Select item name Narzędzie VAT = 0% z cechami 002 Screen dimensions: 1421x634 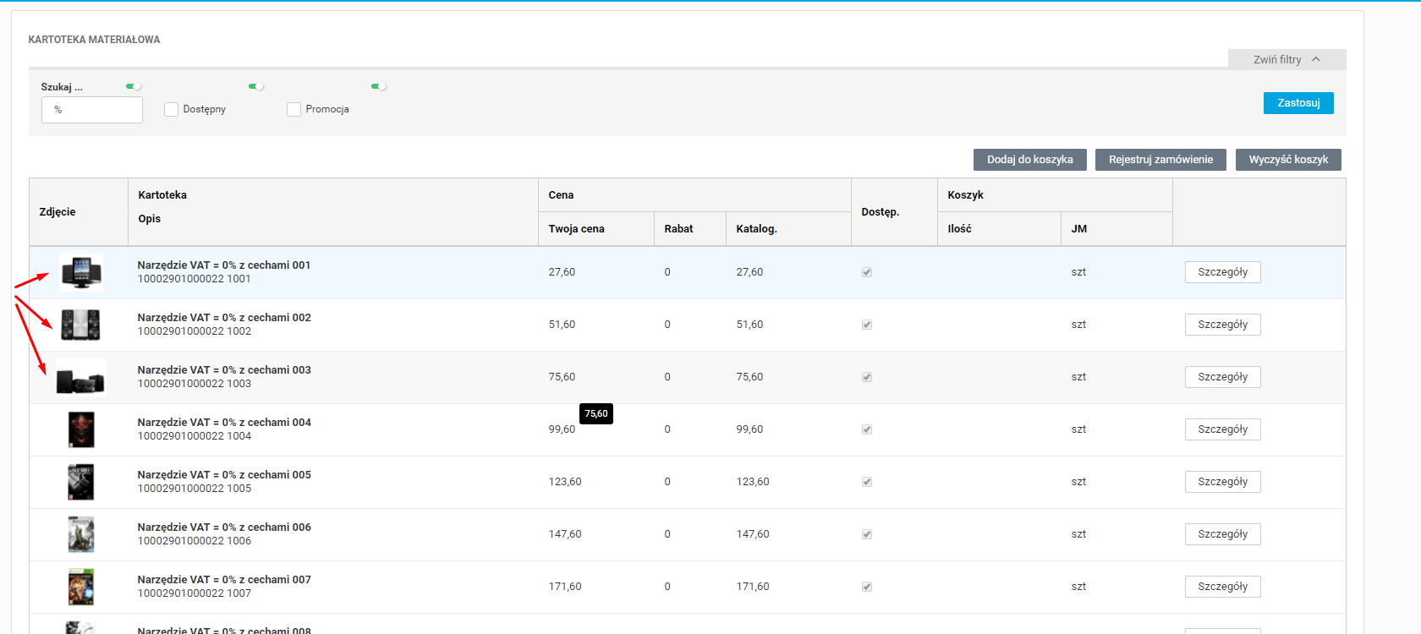(224, 318)
